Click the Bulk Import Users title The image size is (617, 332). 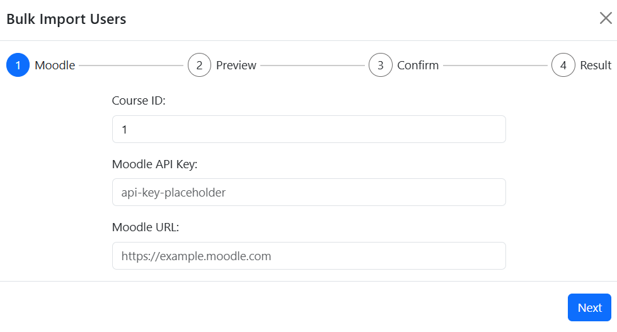[x=66, y=19]
